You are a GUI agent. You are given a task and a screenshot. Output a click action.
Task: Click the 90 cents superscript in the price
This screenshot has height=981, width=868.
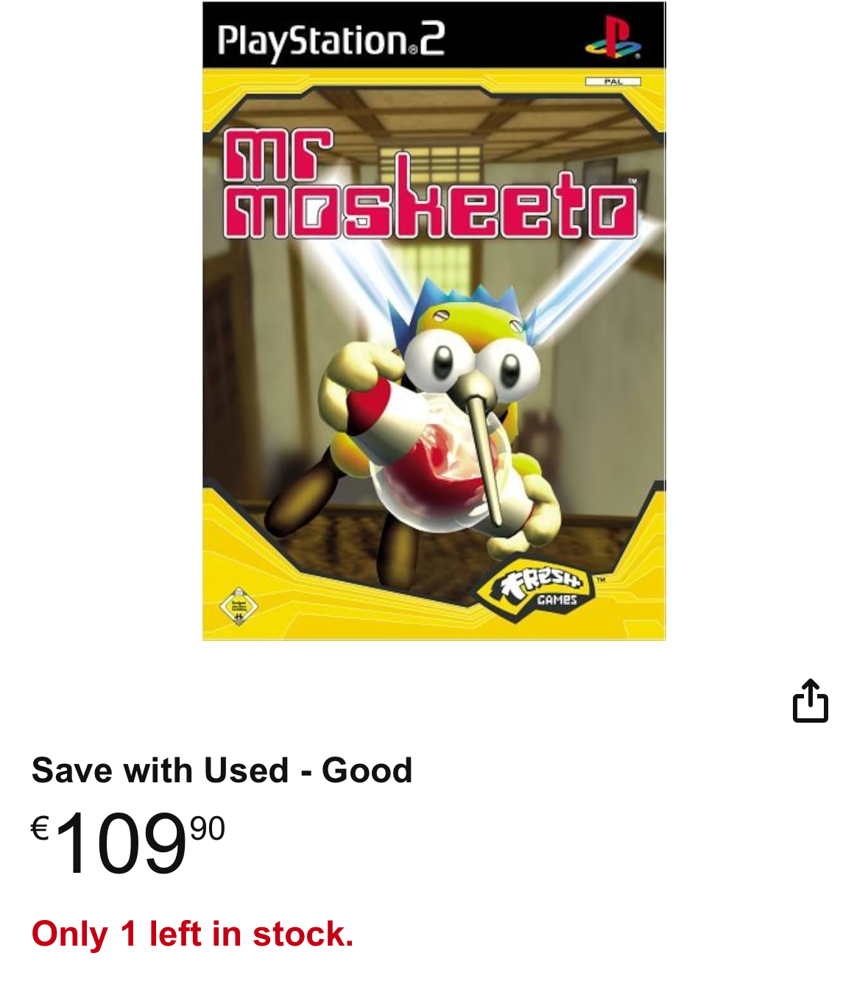208,828
